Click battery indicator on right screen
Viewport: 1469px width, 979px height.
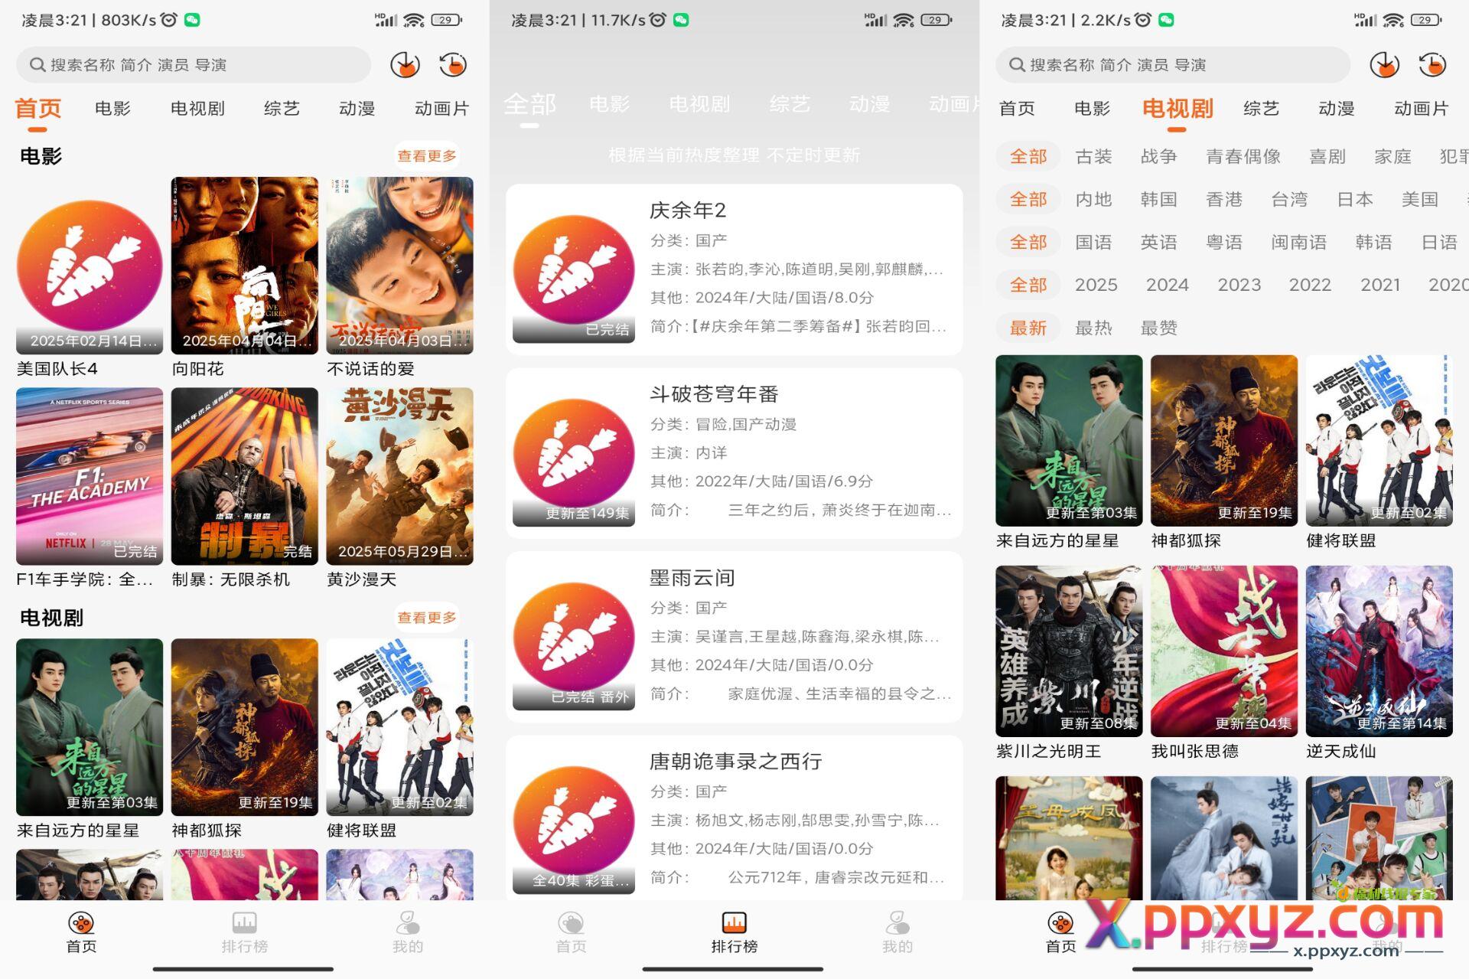pyautogui.click(x=1426, y=20)
